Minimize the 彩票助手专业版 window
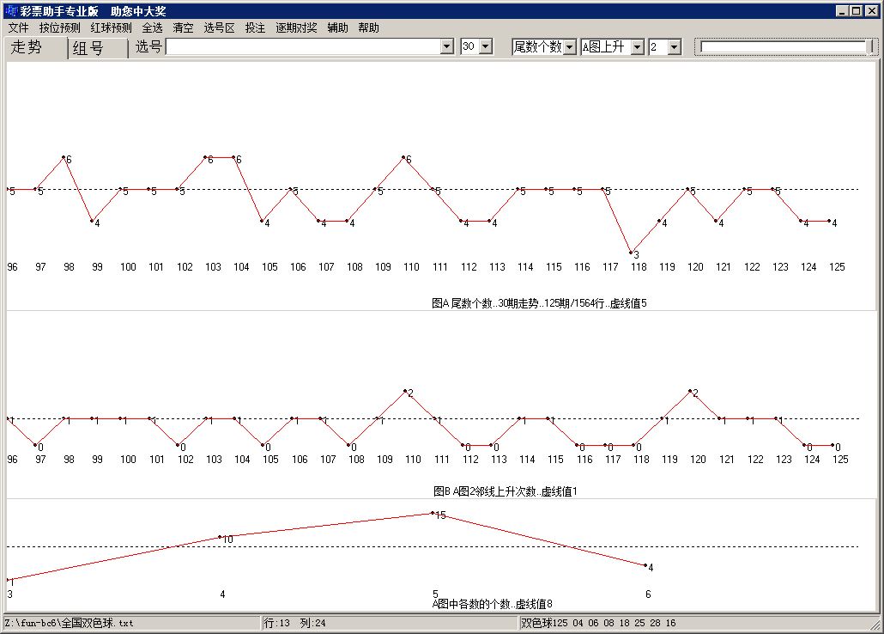 842,10
